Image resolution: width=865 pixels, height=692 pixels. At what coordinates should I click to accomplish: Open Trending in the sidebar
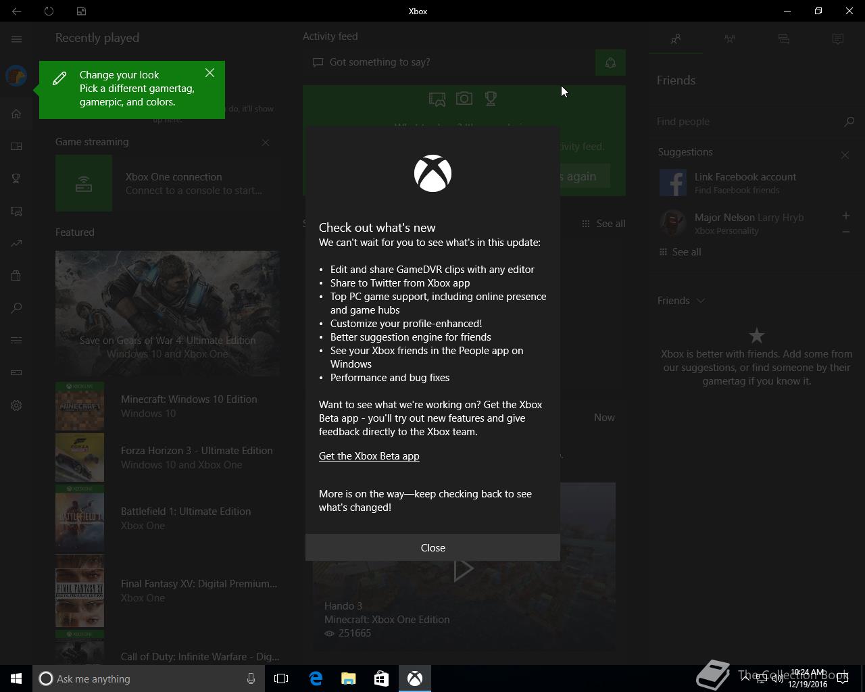(x=16, y=243)
